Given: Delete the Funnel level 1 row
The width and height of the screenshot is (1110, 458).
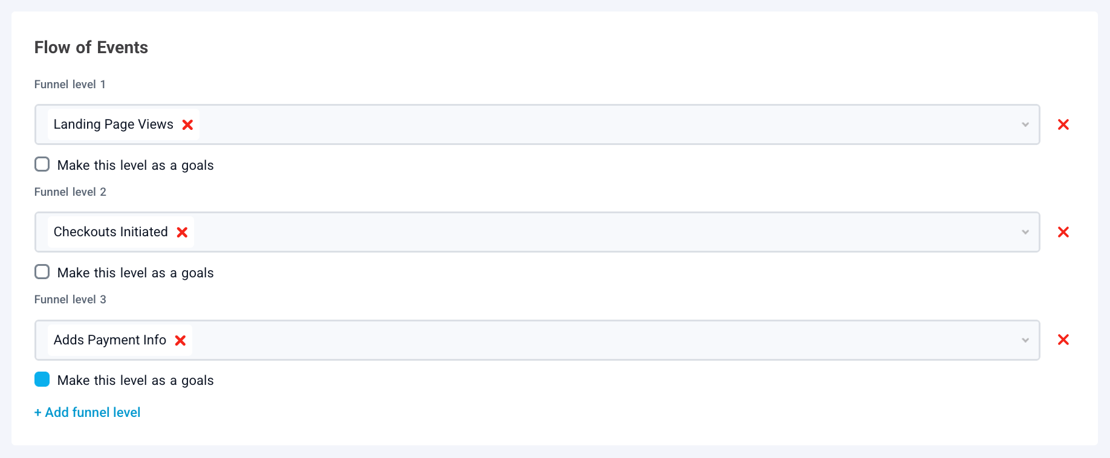Looking at the screenshot, I should click(x=1063, y=125).
